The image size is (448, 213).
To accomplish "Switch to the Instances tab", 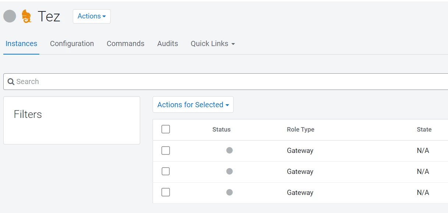I will click(x=21, y=43).
